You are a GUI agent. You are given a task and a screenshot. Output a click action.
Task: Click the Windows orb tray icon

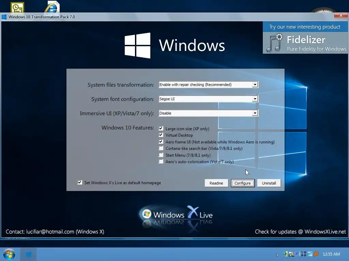point(291,254)
